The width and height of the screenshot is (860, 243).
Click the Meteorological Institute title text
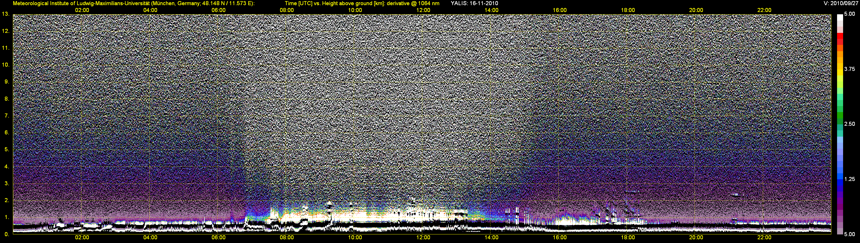134,3
